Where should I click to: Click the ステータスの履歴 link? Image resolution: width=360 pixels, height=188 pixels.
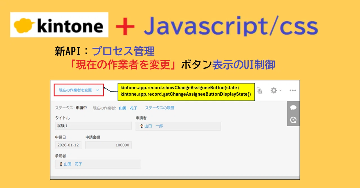point(159,108)
